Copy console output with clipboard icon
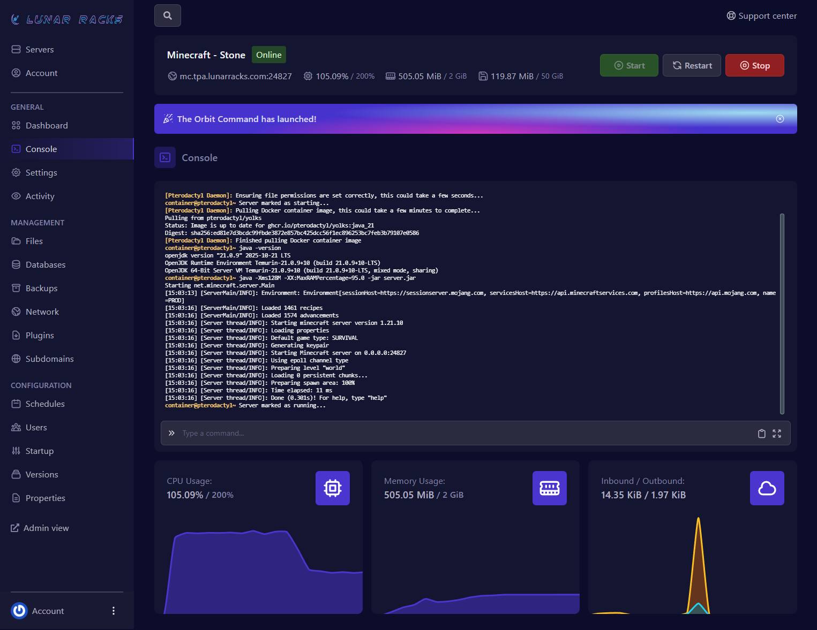The height and width of the screenshot is (630, 817). [761, 434]
